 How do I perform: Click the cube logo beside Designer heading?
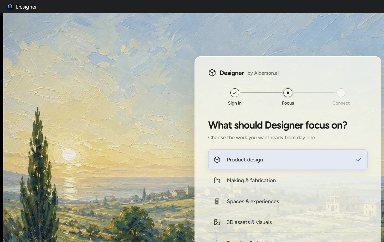pos(212,73)
